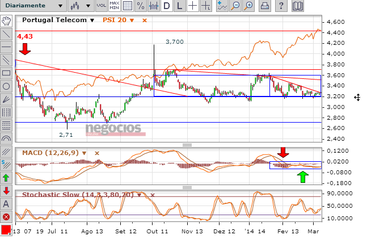Select the trend line drawing tool
367x239 pixels.
tap(6, 34)
